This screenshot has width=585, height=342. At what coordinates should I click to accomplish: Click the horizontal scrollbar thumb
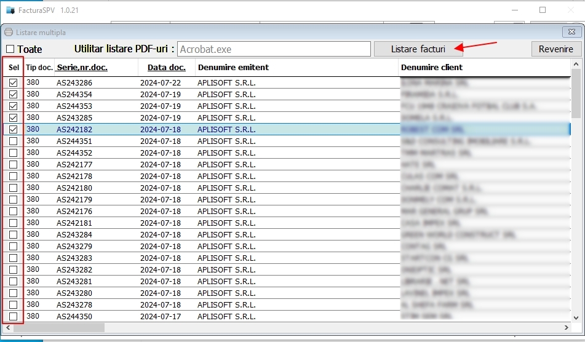point(59,328)
